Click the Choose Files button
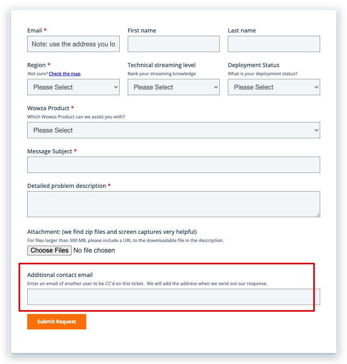Image resolution: width=347 pixels, height=364 pixels. tap(50, 251)
